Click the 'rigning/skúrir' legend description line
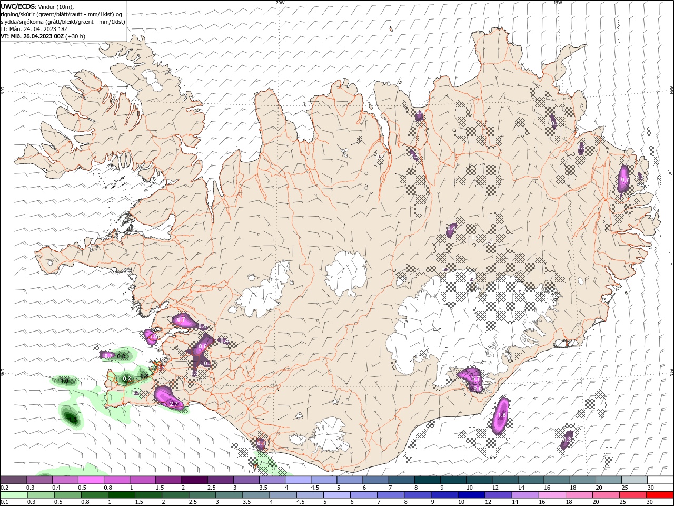Viewport: 674px width, 506px height. click(62, 14)
